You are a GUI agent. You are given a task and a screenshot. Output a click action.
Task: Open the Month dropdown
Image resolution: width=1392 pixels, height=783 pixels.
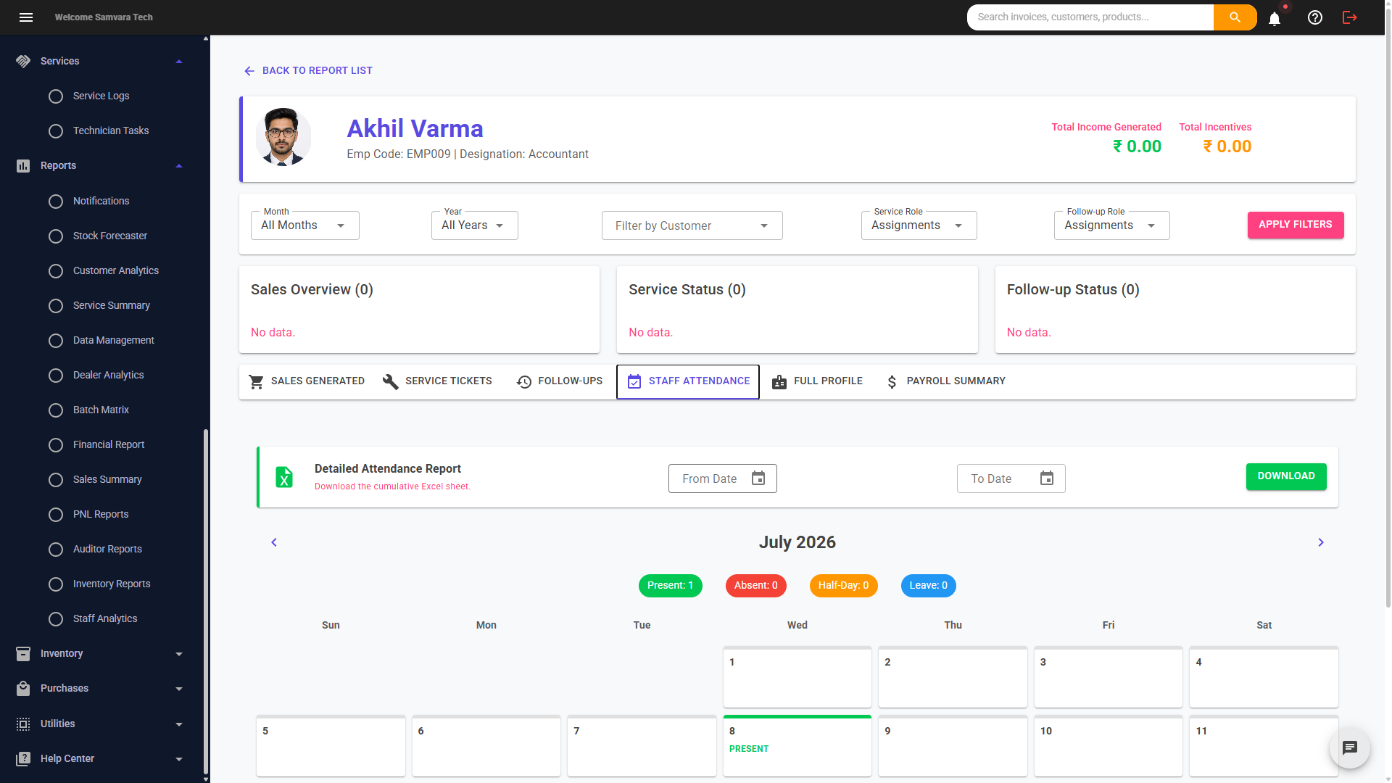[x=305, y=225]
